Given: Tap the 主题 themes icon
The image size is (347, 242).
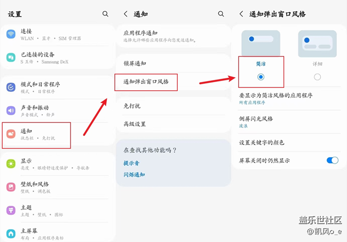Looking at the screenshot, I should click(11, 211).
